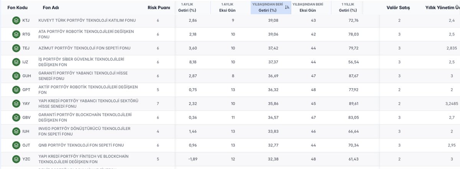Click the green fund icon beside YAY

(x=16, y=103)
